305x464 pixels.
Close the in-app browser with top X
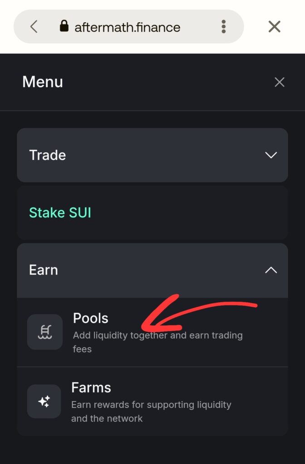pos(274,27)
